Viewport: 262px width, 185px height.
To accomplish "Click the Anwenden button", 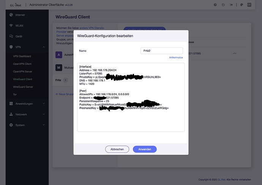I will pyautogui.click(x=145, y=149).
